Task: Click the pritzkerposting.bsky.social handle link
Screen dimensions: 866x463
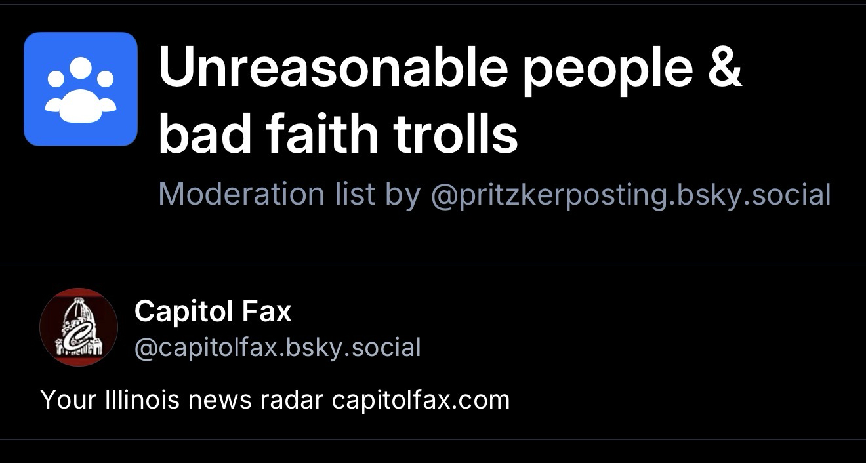Action: click(x=631, y=195)
